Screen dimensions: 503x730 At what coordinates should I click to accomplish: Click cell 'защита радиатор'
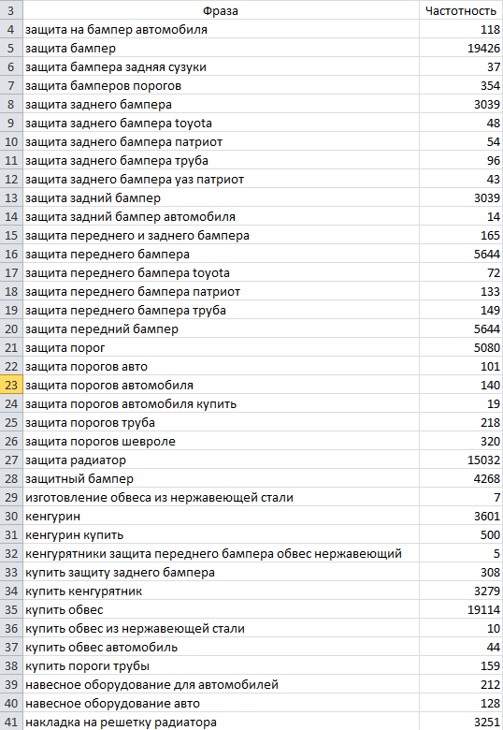pyautogui.click(x=221, y=460)
